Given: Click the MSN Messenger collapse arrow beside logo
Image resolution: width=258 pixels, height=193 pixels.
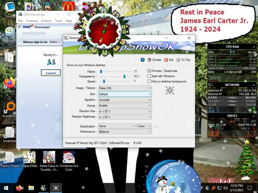Looking at the screenshot, I should [x=19, y=26].
